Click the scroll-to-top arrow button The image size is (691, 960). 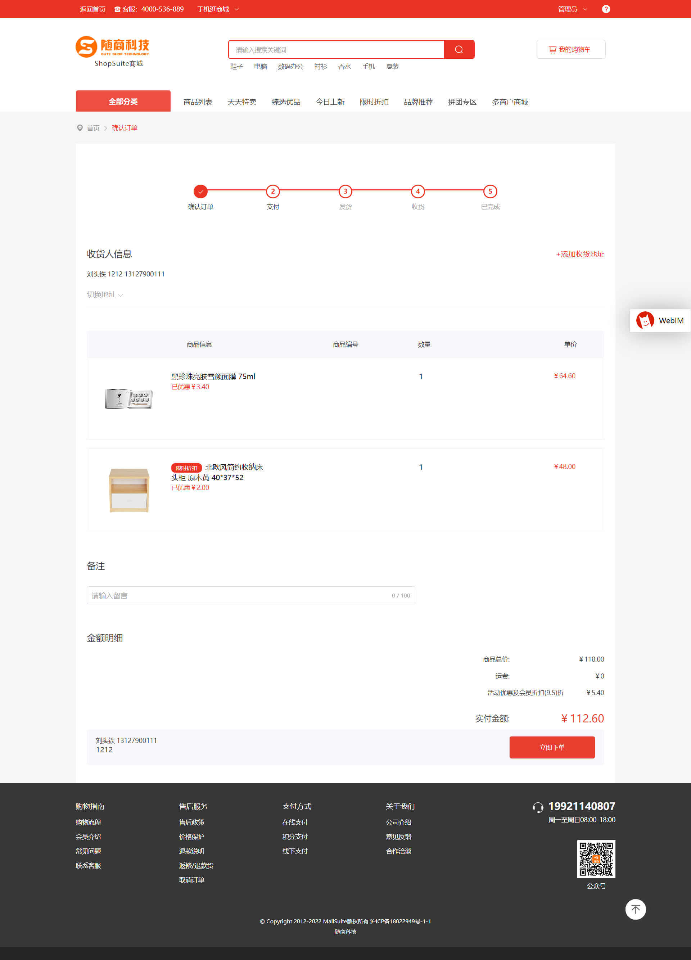pos(635,909)
